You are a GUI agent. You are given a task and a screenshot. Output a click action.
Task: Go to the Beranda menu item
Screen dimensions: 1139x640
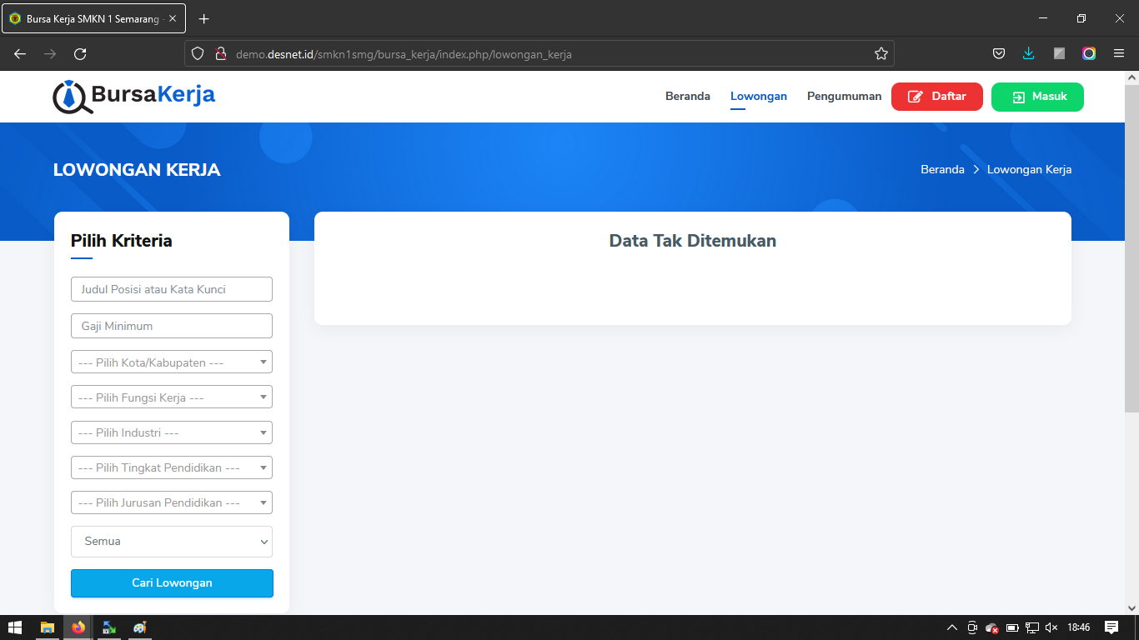[x=687, y=97]
